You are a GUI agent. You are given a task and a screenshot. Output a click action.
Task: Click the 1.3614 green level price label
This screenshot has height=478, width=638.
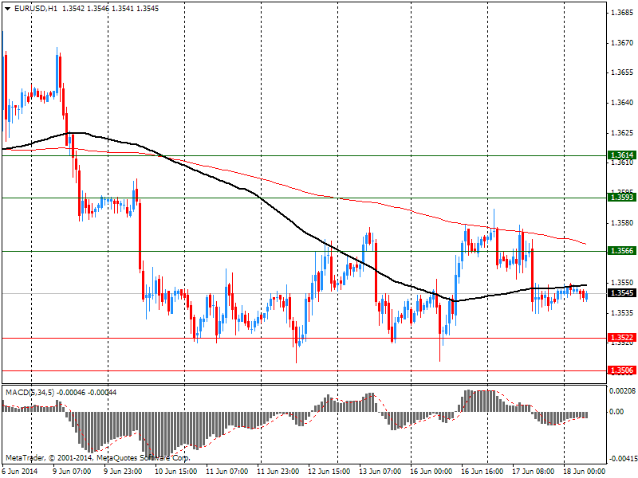coord(622,155)
